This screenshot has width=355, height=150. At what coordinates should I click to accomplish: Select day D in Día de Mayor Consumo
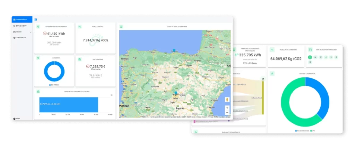point(310,62)
